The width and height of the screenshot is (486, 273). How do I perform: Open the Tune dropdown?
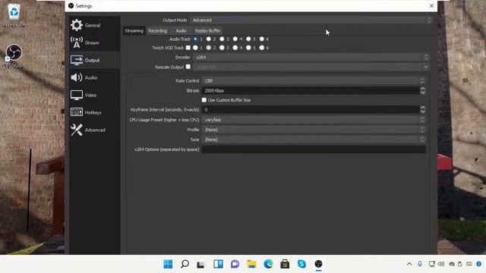(x=314, y=140)
